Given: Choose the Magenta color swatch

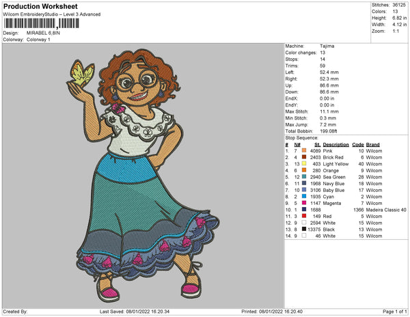Looking at the screenshot, I should click(x=304, y=203).
